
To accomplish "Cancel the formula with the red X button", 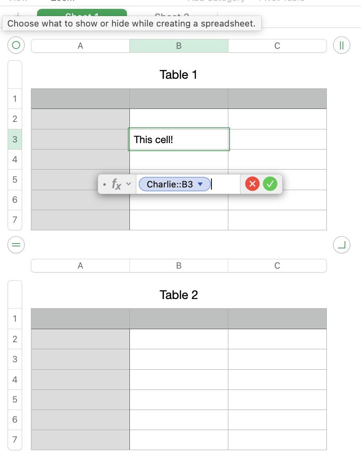I will click(x=252, y=184).
